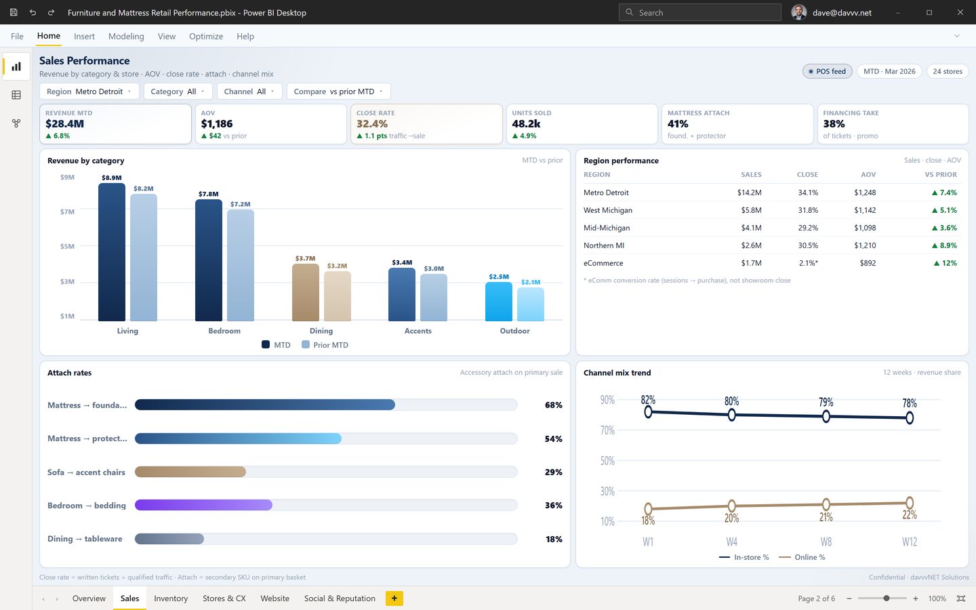Open Table view from left sidebar
The image size is (976, 610).
16,95
